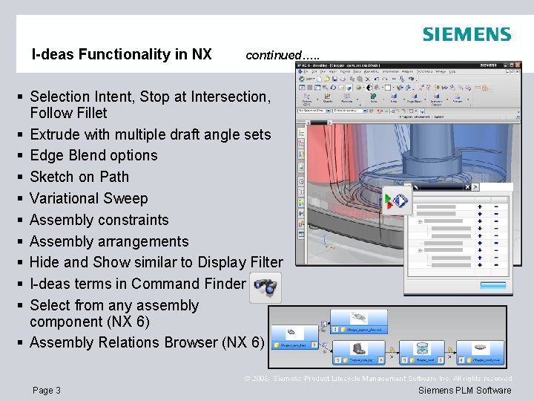
Task: Click the Print icon in NX toolbar
Action: [343, 79]
